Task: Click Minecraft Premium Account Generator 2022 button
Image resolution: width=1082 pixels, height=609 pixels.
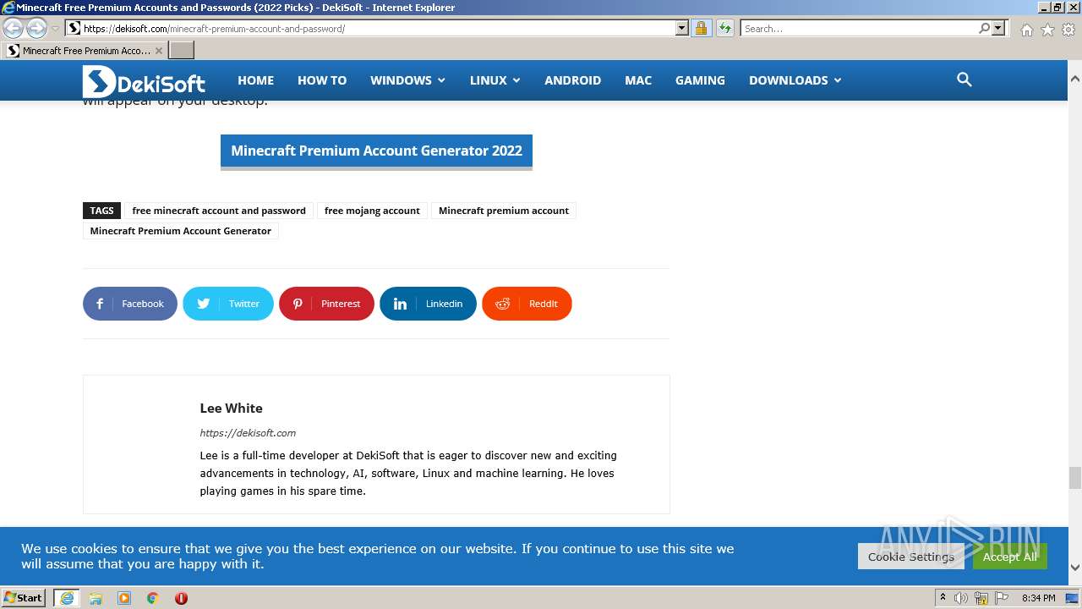Action: point(376,151)
